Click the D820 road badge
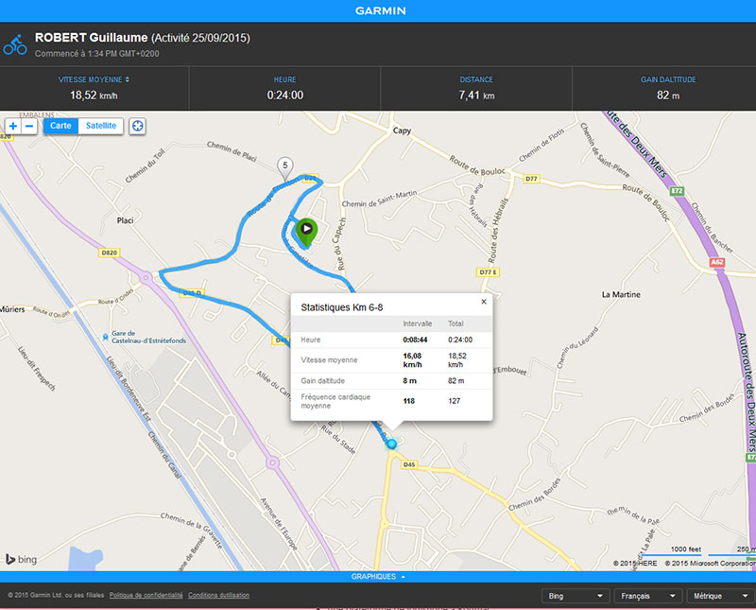 (110, 253)
